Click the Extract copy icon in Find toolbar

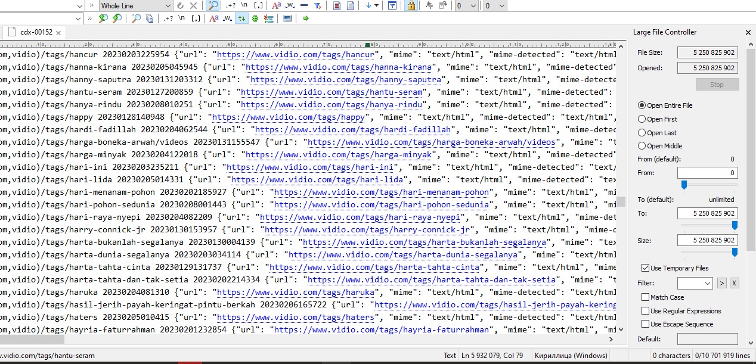150,18
